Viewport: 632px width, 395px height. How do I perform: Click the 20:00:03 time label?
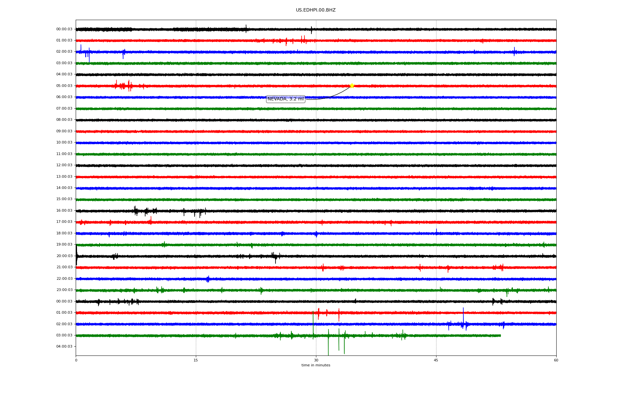(x=64, y=256)
